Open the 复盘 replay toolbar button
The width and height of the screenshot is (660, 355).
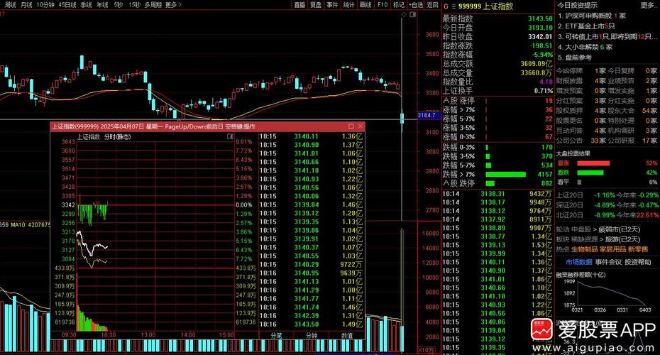[x=316, y=4]
